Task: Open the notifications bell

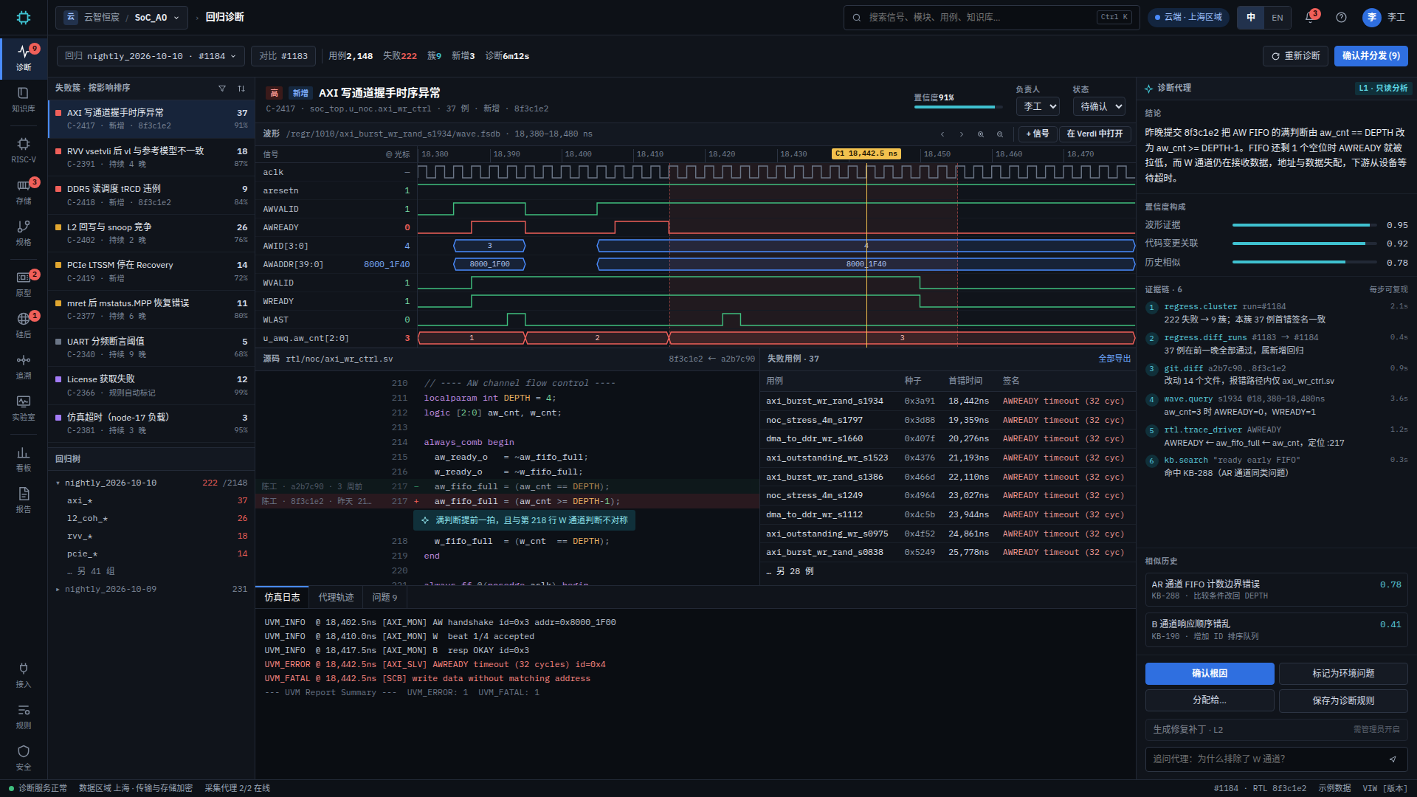Action: pyautogui.click(x=1311, y=17)
